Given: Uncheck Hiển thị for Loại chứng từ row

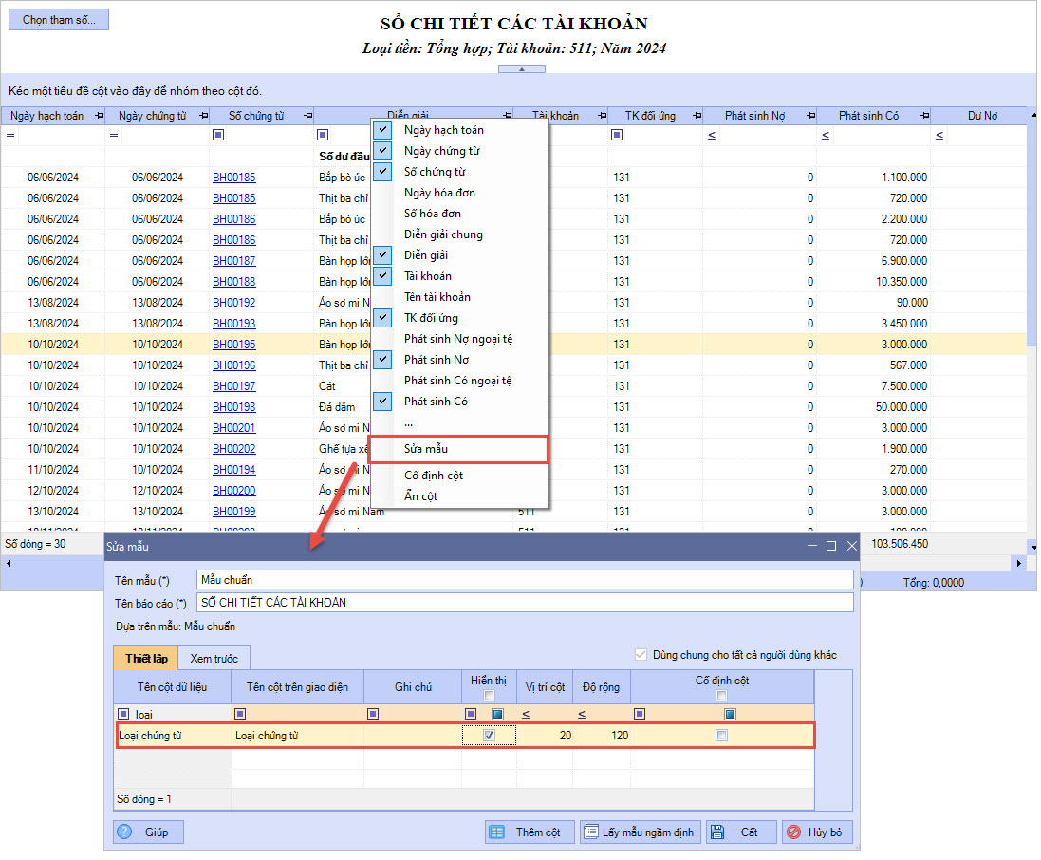Looking at the screenshot, I should (x=489, y=736).
